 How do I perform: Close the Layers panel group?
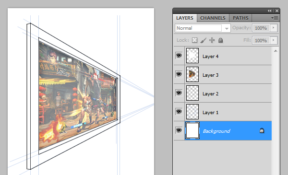pos(277,11)
